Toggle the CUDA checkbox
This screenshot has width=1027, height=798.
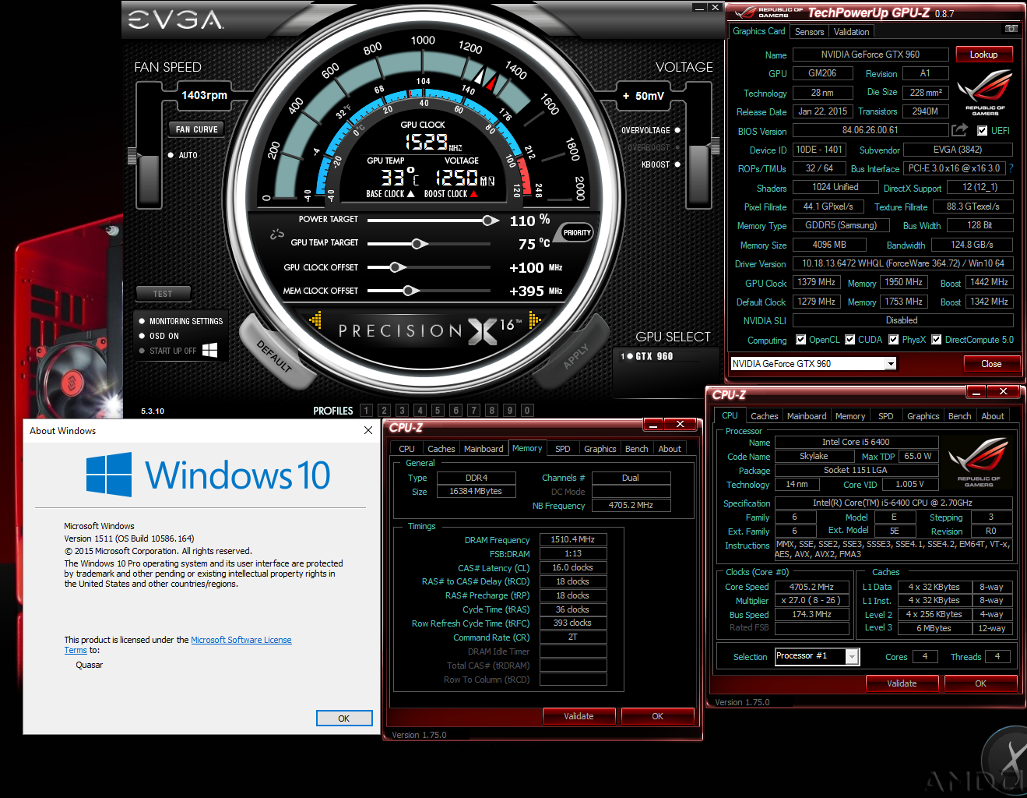click(x=850, y=340)
